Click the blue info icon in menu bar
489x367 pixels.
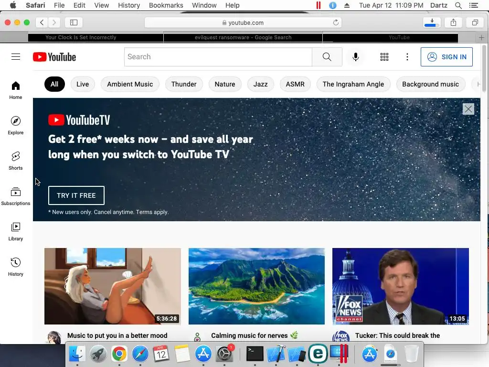click(x=333, y=5)
